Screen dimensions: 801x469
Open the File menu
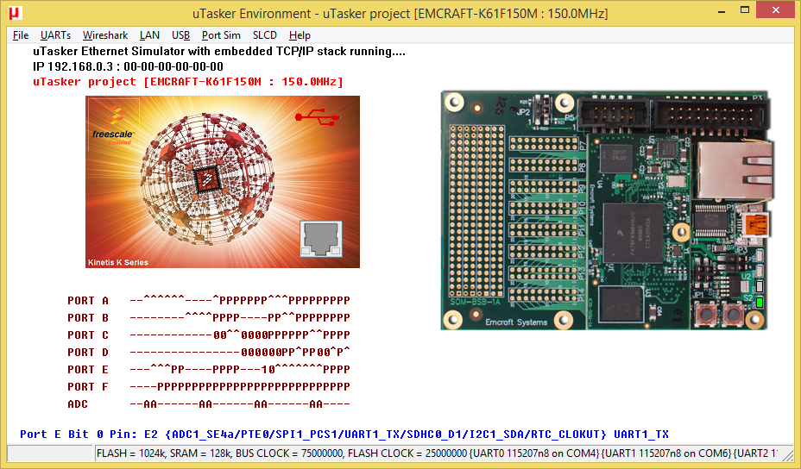click(21, 35)
